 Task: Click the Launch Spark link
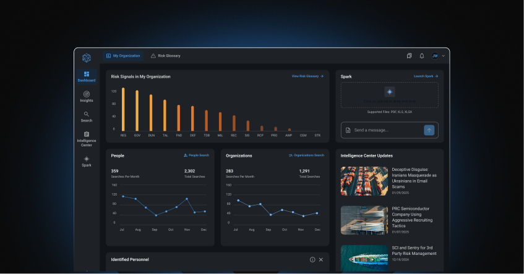click(x=426, y=77)
